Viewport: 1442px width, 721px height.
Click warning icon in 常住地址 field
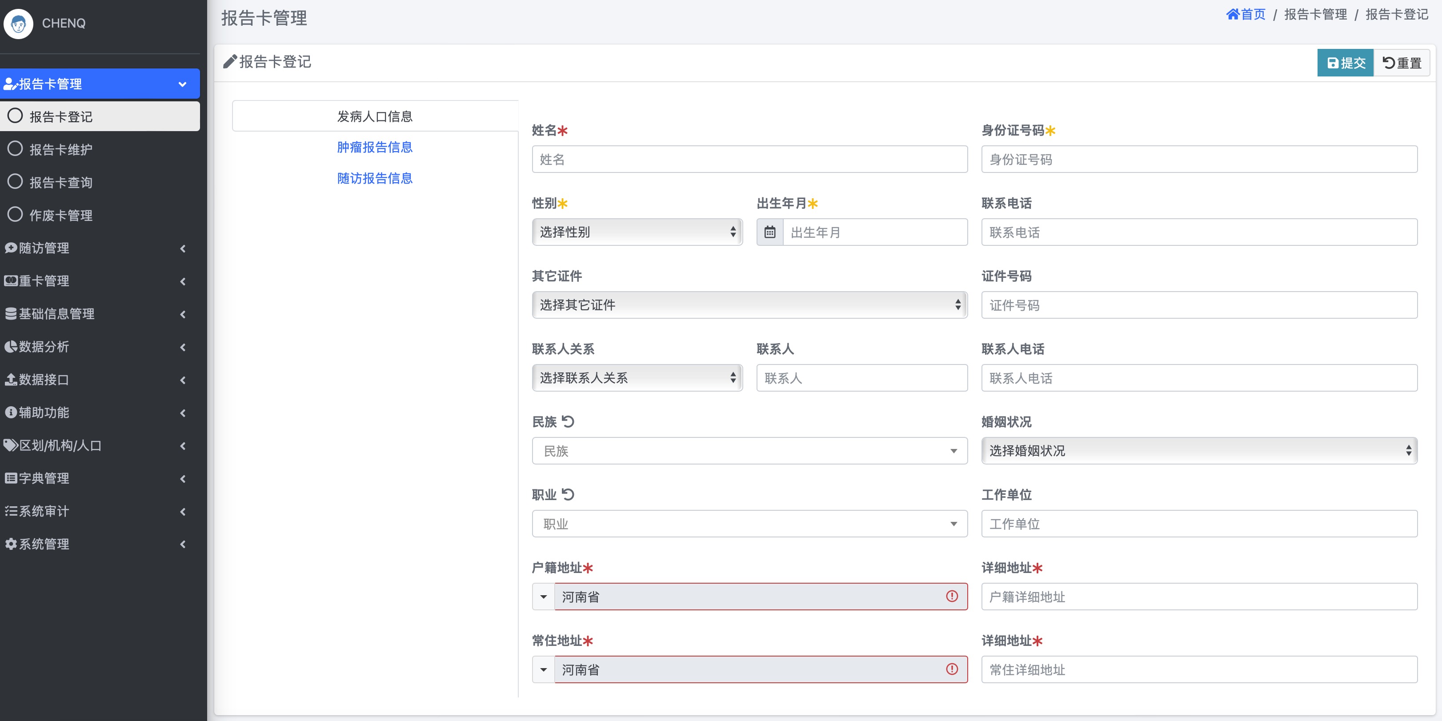click(x=952, y=669)
